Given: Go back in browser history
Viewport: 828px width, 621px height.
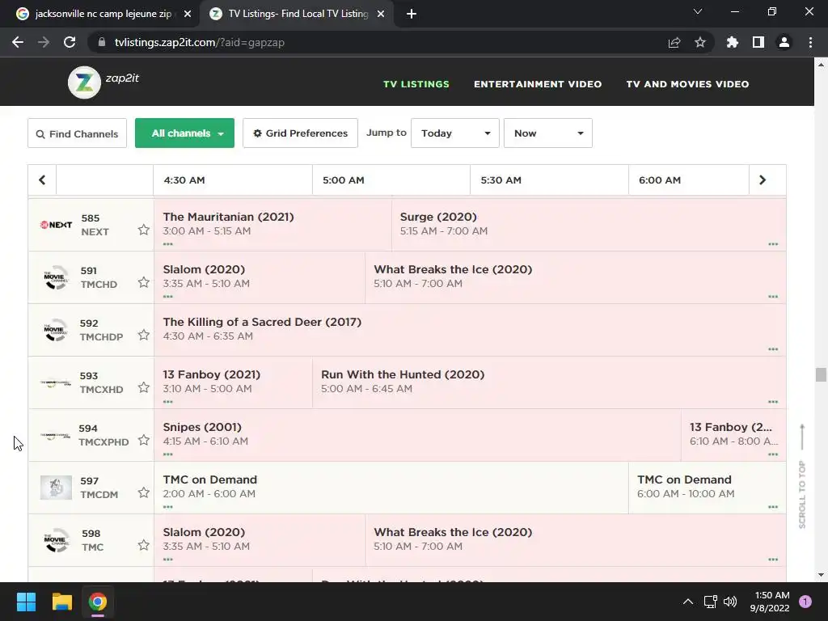Looking at the screenshot, I should [x=18, y=42].
